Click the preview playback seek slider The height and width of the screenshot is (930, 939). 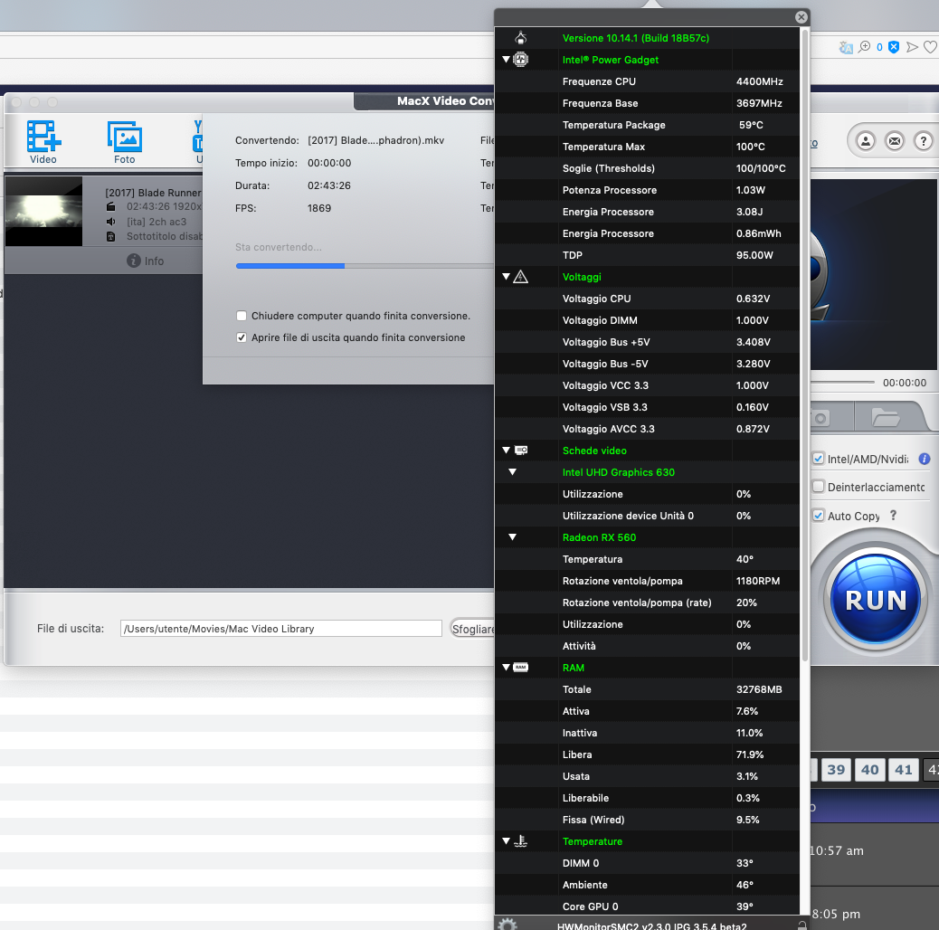842,382
